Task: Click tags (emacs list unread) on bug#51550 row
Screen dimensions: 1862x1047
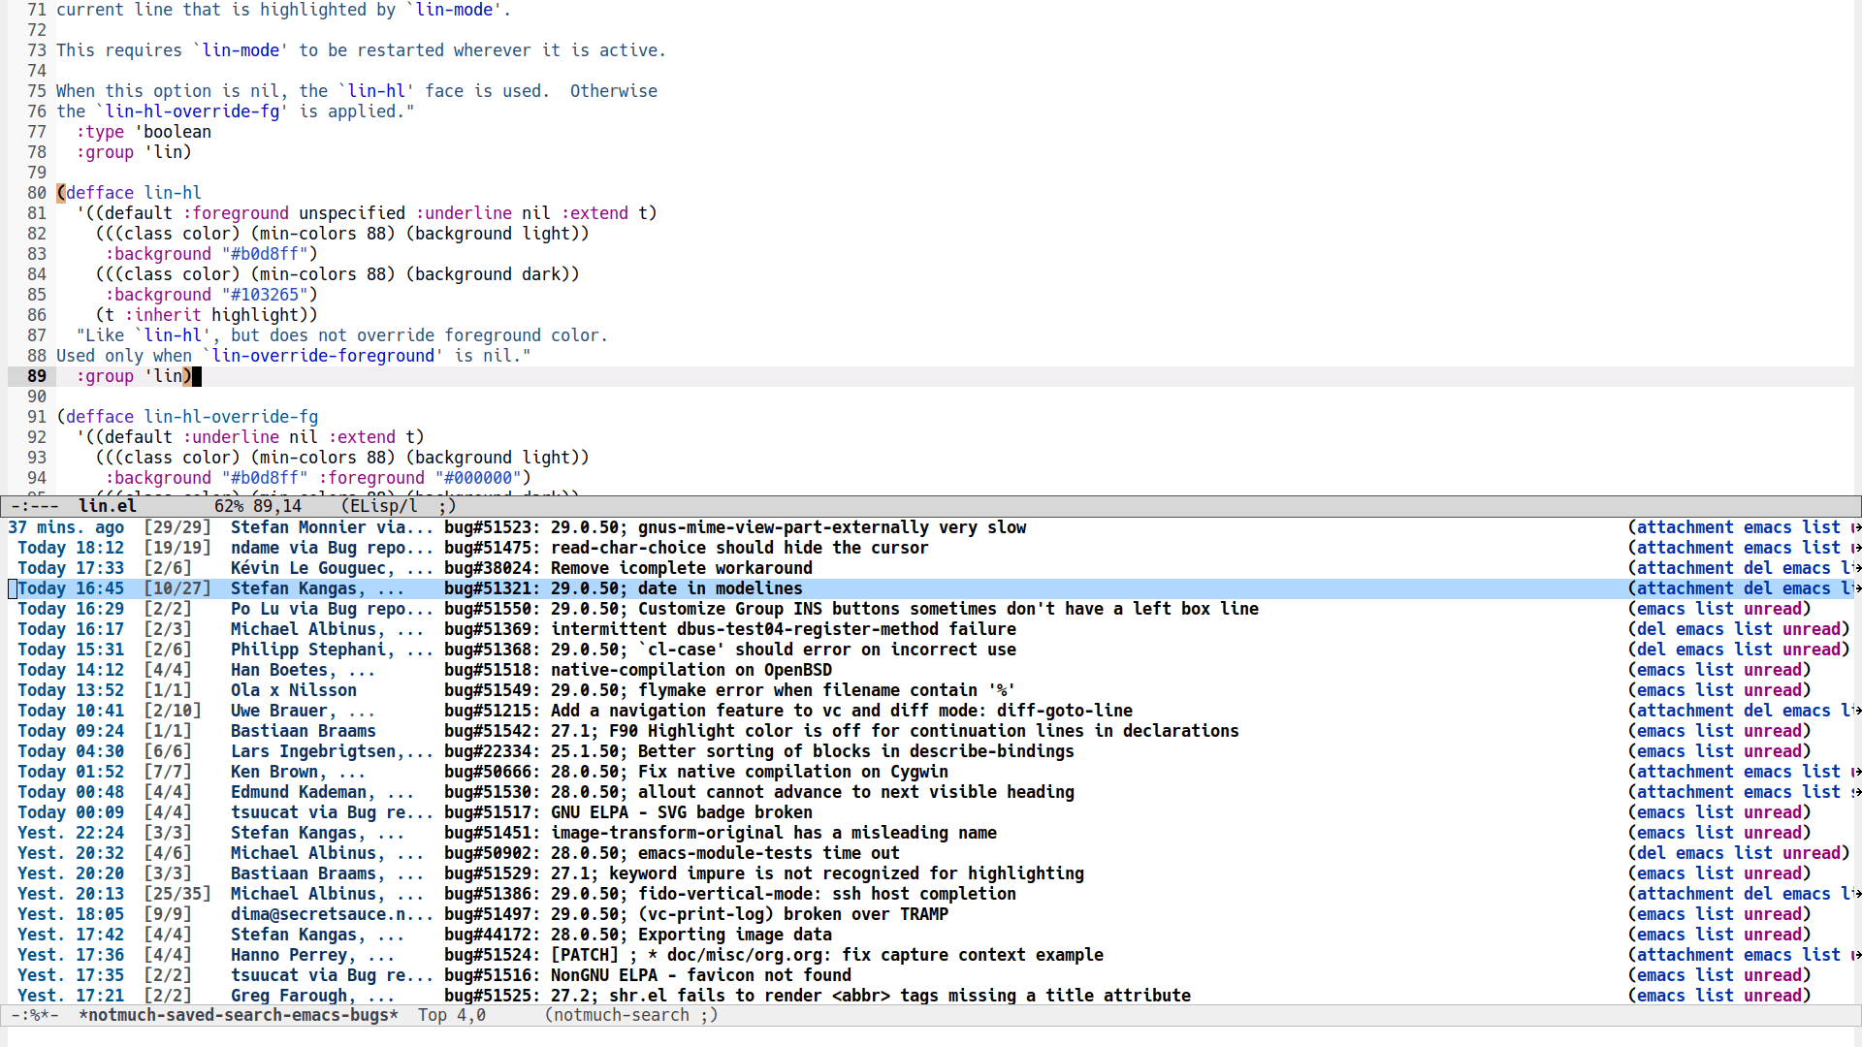Action: pyautogui.click(x=1719, y=609)
